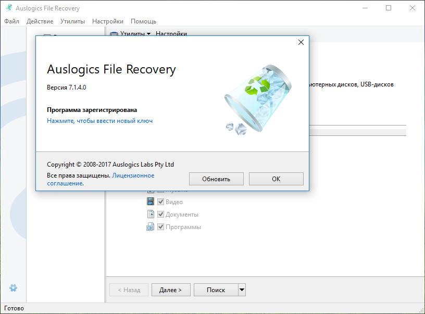Viewport: 425px width, 314px height.
Task: Click the link to enter a new key
Action: (x=100, y=121)
